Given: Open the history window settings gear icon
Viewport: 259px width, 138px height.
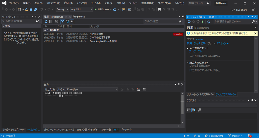Looking at the screenshot, I should pyautogui.click(x=183, y=17).
